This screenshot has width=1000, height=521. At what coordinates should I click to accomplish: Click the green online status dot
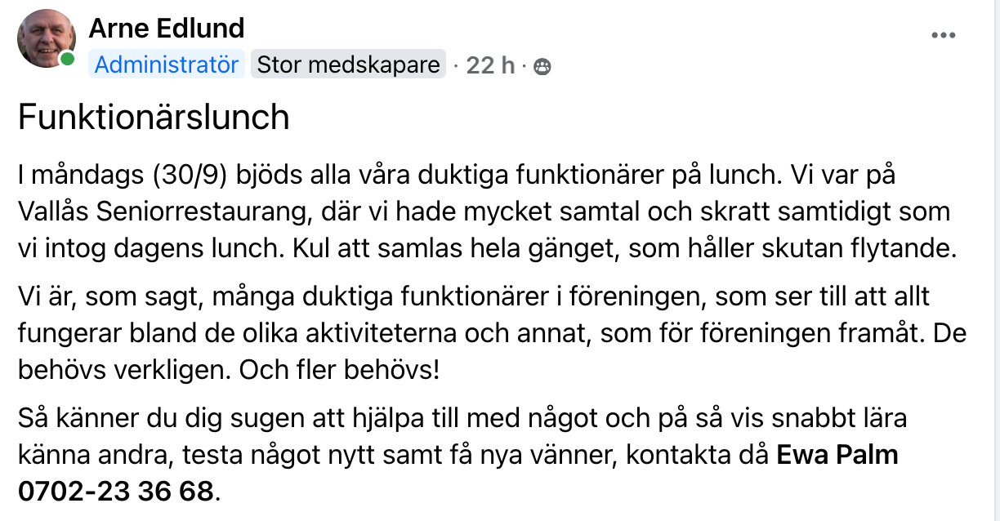coord(68,60)
